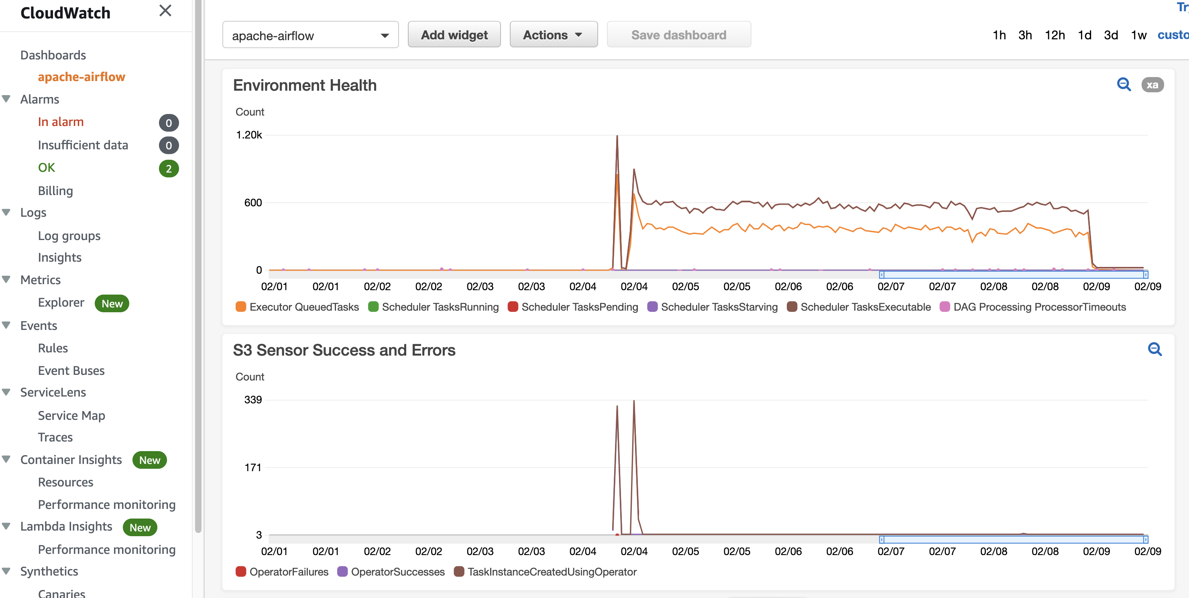Click the xa badge on Environment Health
This screenshot has width=1189, height=598.
pyautogui.click(x=1152, y=85)
